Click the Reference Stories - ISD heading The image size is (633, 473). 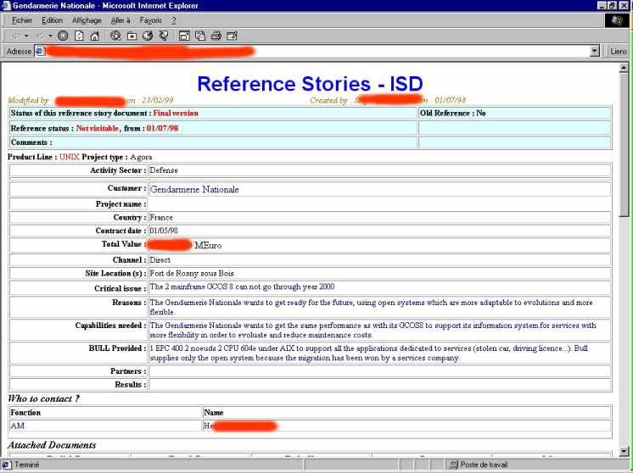click(x=310, y=84)
